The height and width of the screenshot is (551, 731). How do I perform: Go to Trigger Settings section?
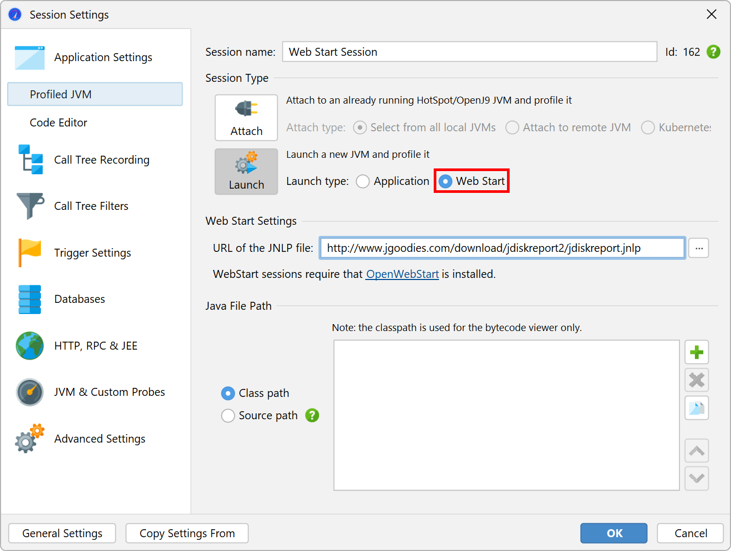point(92,253)
